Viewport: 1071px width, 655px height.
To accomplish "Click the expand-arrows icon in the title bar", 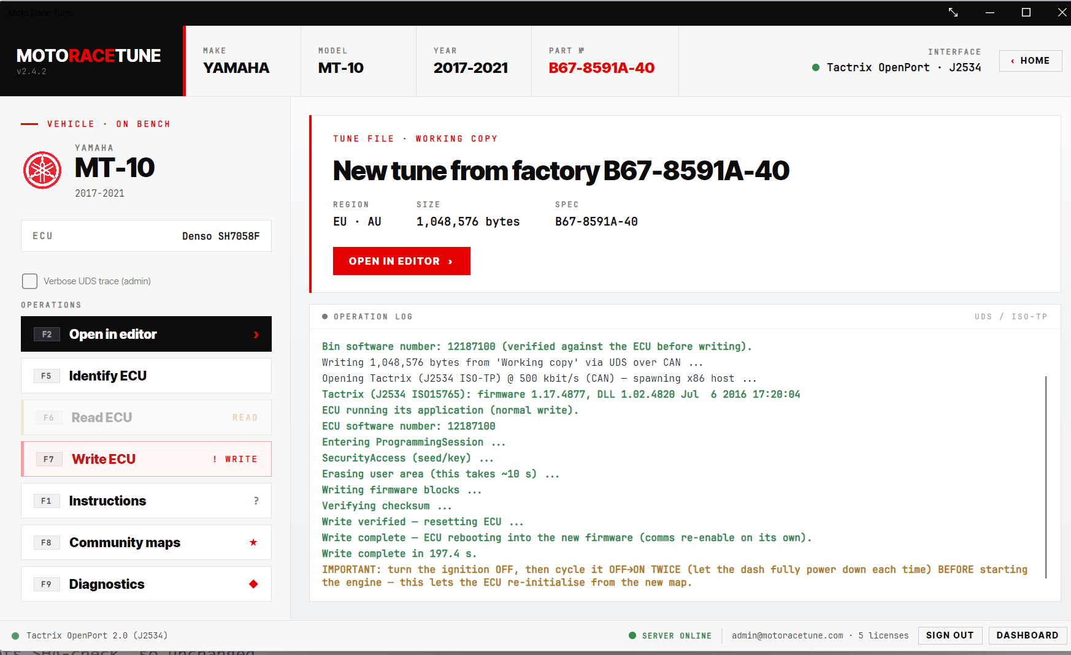I will [x=953, y=12].
